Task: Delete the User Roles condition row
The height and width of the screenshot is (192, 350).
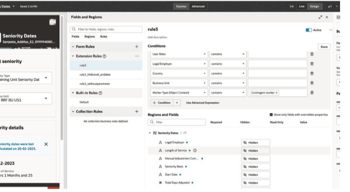Action: click(x=312, y=54)
